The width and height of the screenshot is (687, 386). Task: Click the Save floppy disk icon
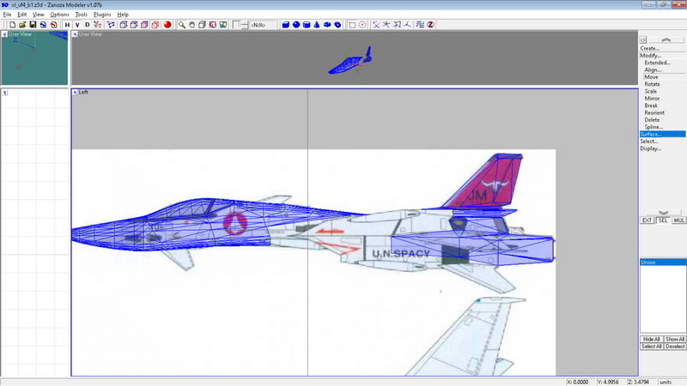pyautogui.click(x=33, y=25)
